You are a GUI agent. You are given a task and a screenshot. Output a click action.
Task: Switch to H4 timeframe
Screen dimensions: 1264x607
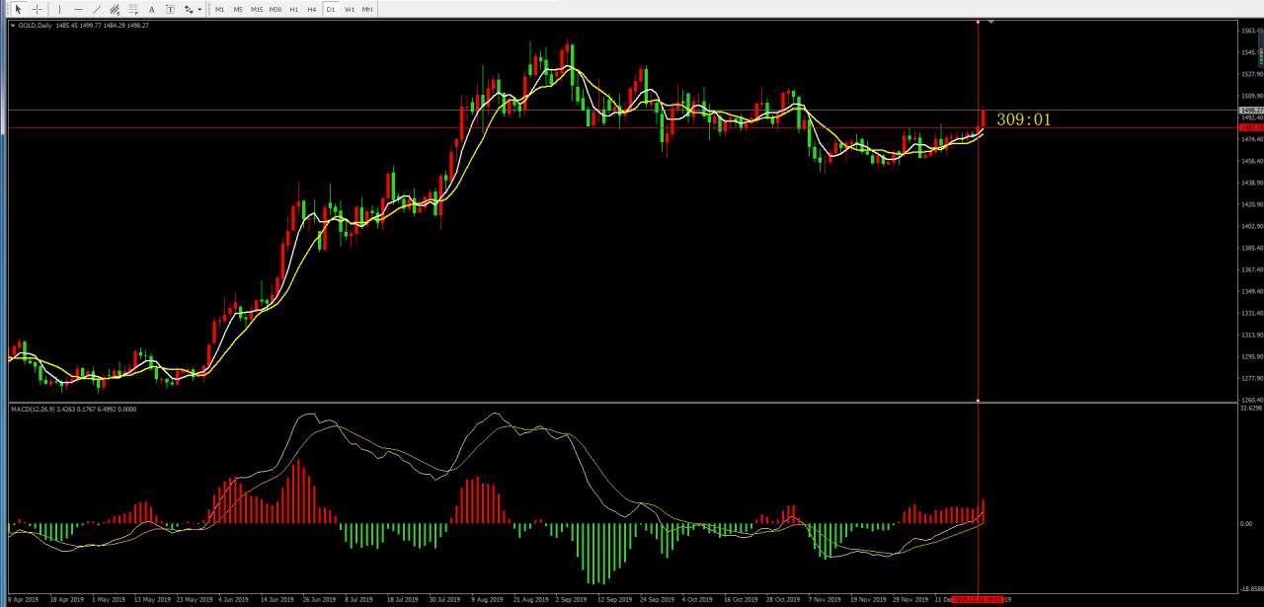click(x=312, y=9)
